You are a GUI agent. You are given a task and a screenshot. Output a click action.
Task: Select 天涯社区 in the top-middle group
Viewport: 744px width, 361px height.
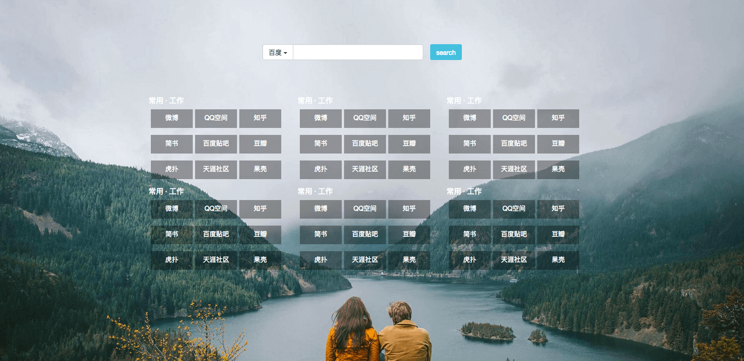365,170
